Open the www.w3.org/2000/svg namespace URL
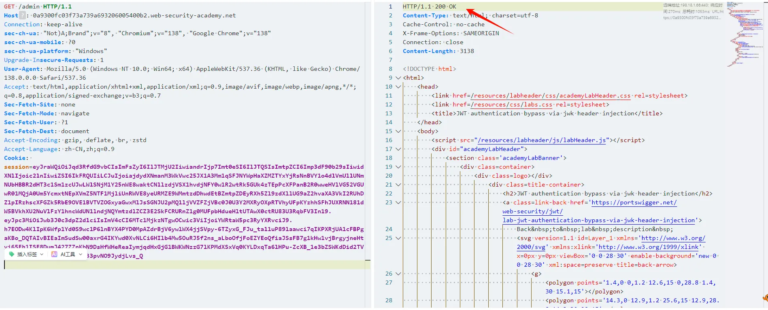 [x=673, y=238]
